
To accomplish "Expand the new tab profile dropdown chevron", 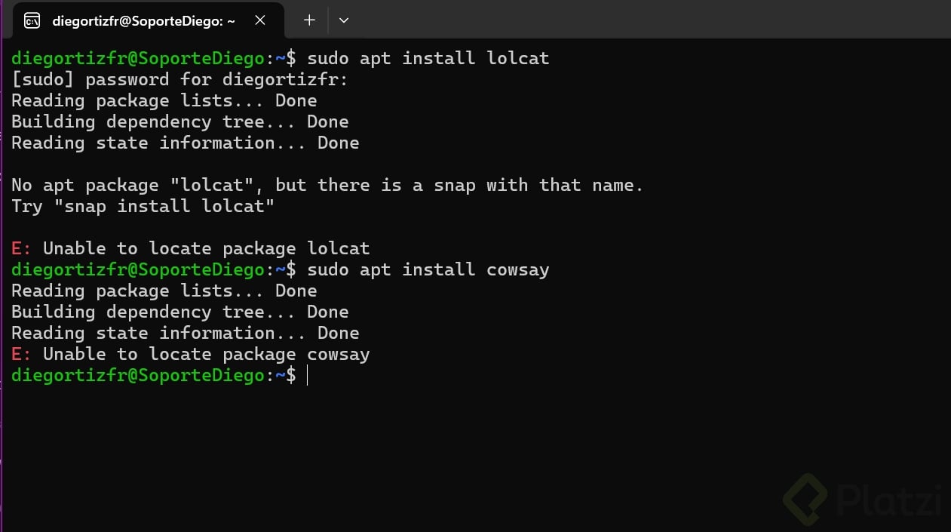I will (x=344, y=20).
